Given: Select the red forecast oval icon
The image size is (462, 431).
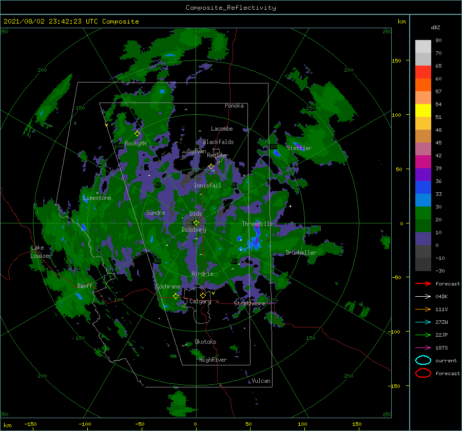Looking at the screenshot, I should (423, 373).
